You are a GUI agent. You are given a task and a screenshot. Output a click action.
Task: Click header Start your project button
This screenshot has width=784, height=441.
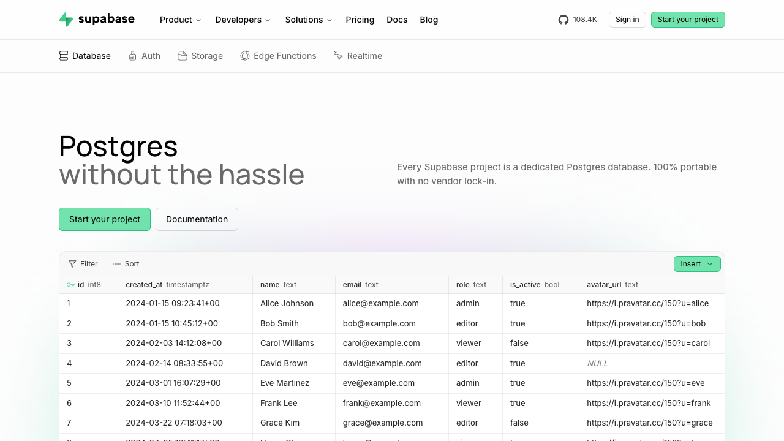(688, 20)
